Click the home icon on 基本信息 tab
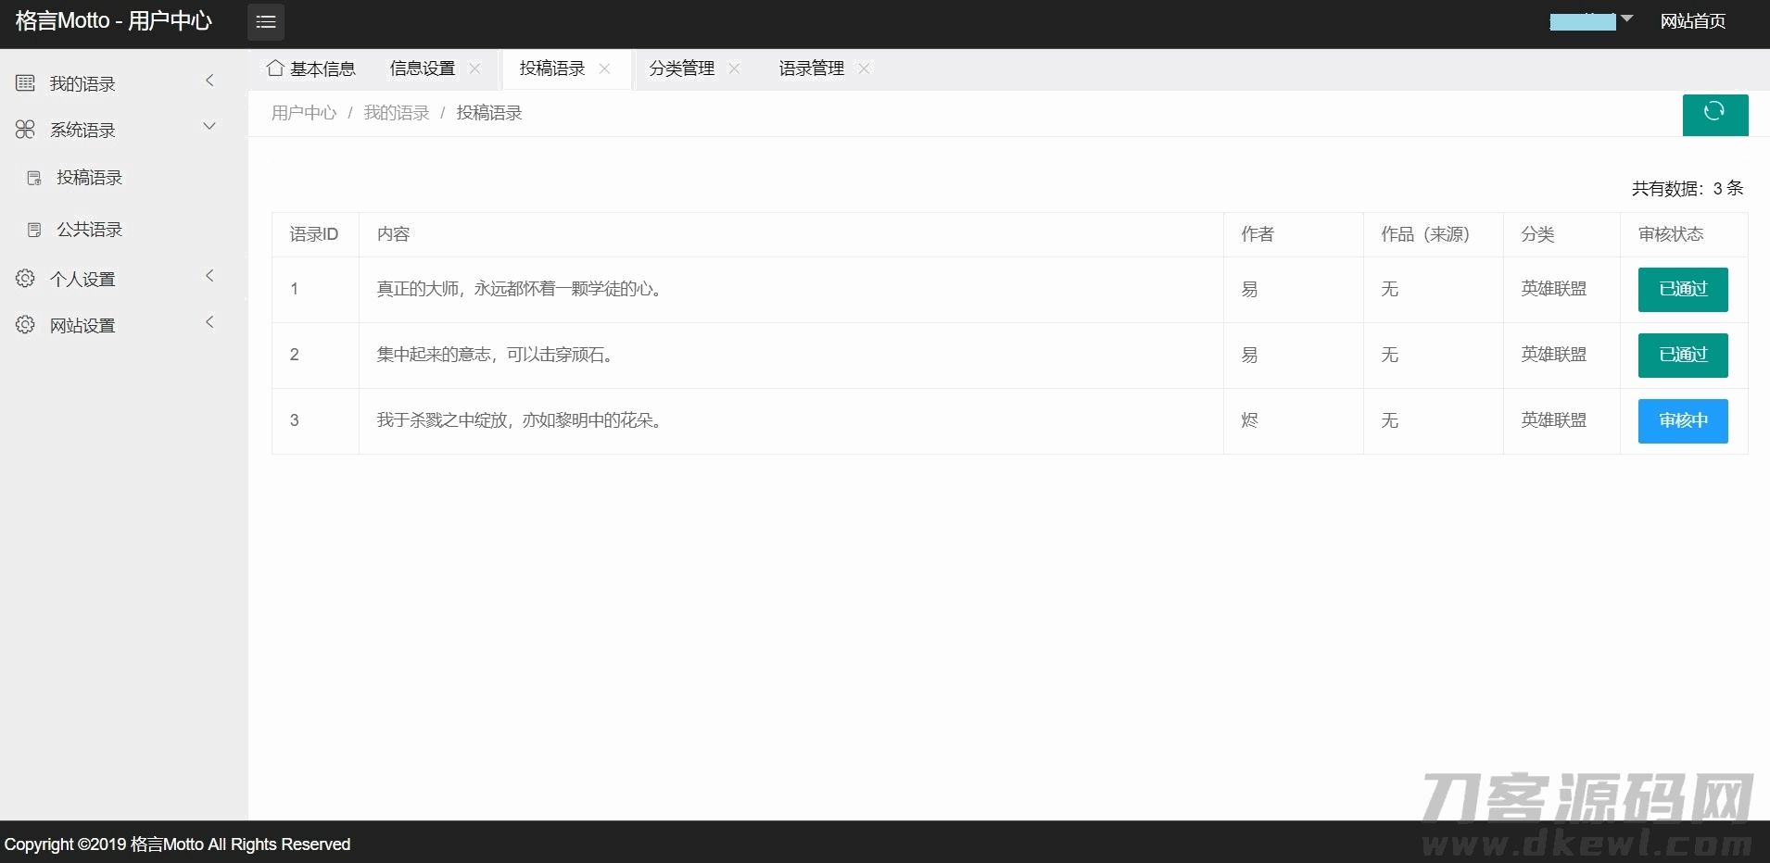Image resolution: width=1770 pixels, height=863 pixels. pyautogui.click(x=274, y=69)
